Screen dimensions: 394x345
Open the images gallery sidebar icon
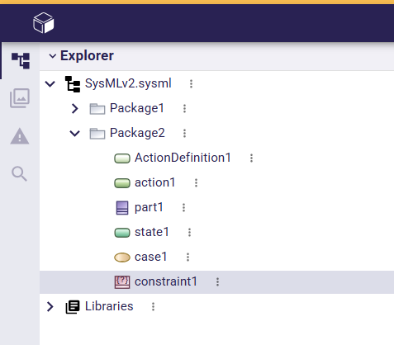point(20,98)
